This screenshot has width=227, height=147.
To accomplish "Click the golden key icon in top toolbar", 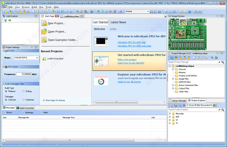I will tap(181, 11).
